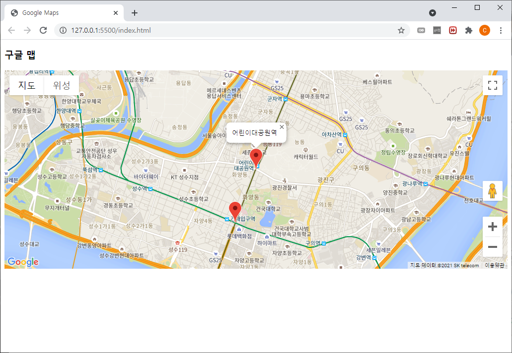
Task: Click the 쉐라톤그랜드워커힐 map label
Action: click(469, 118)
